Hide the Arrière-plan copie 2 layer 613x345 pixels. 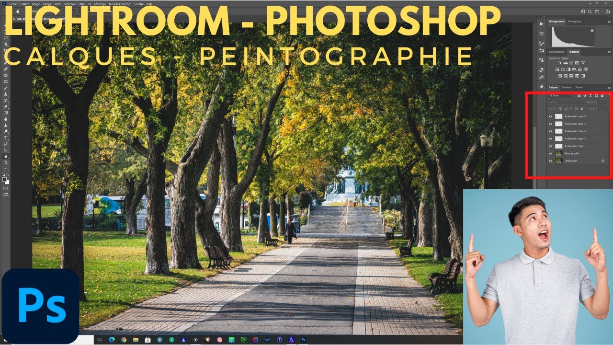point(550,138)
